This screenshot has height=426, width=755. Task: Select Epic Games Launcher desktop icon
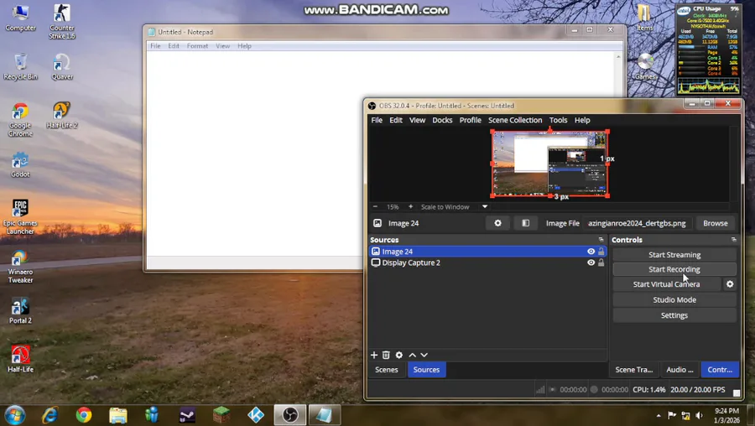click(x=20, y=217)
